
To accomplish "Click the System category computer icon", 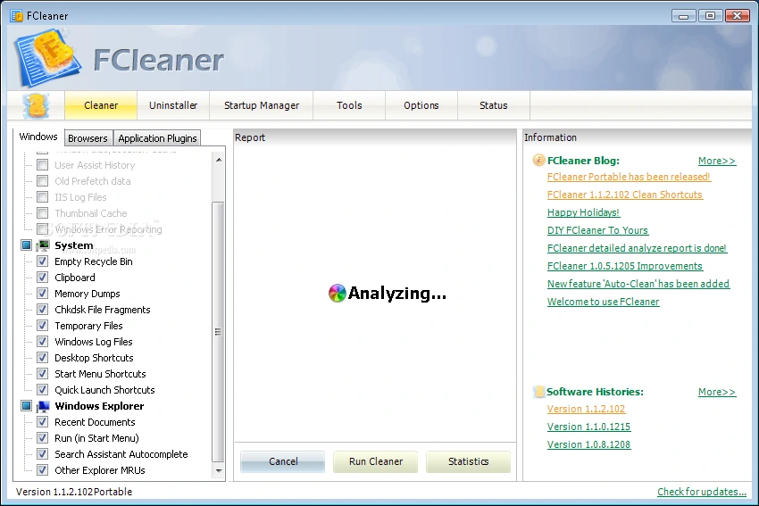I will tap(44, 245).
